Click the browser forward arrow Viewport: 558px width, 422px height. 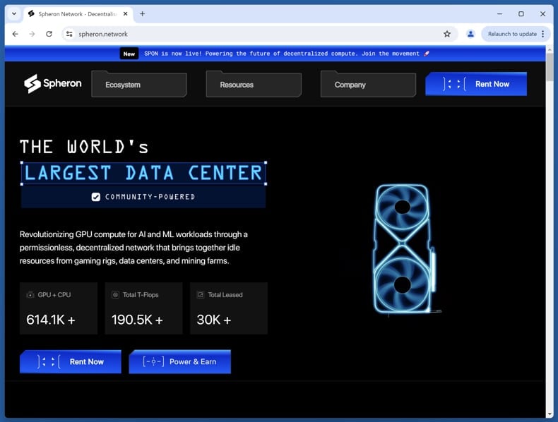tap(32, 34)
